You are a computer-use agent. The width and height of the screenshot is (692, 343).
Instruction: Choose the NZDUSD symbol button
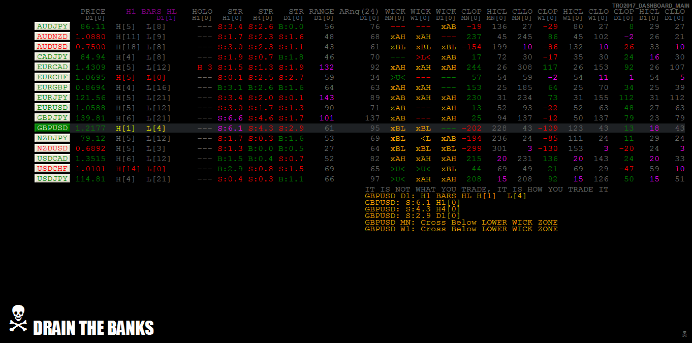52,148
